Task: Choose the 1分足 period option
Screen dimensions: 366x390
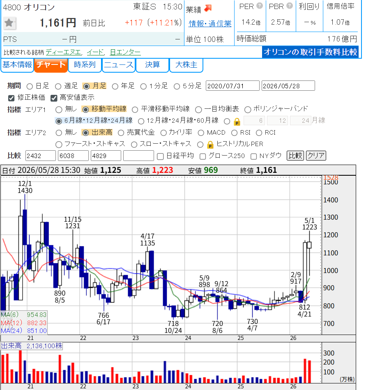Action: [x=143, y=86]
